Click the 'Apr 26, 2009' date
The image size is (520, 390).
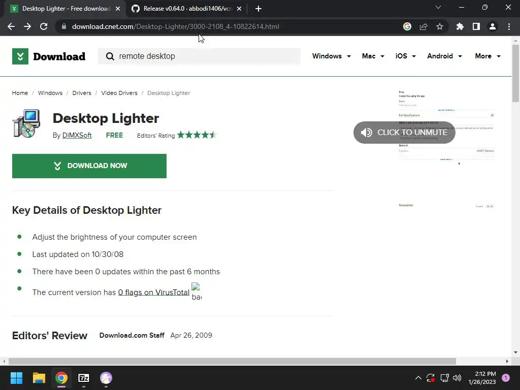[191, 335]
